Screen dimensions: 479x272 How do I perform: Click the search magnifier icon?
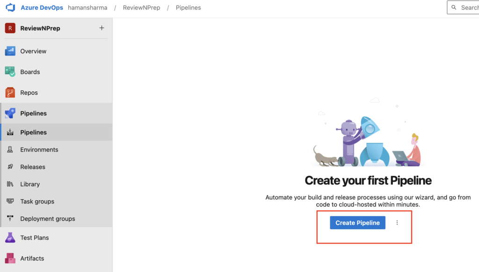(x=454, y=7)
